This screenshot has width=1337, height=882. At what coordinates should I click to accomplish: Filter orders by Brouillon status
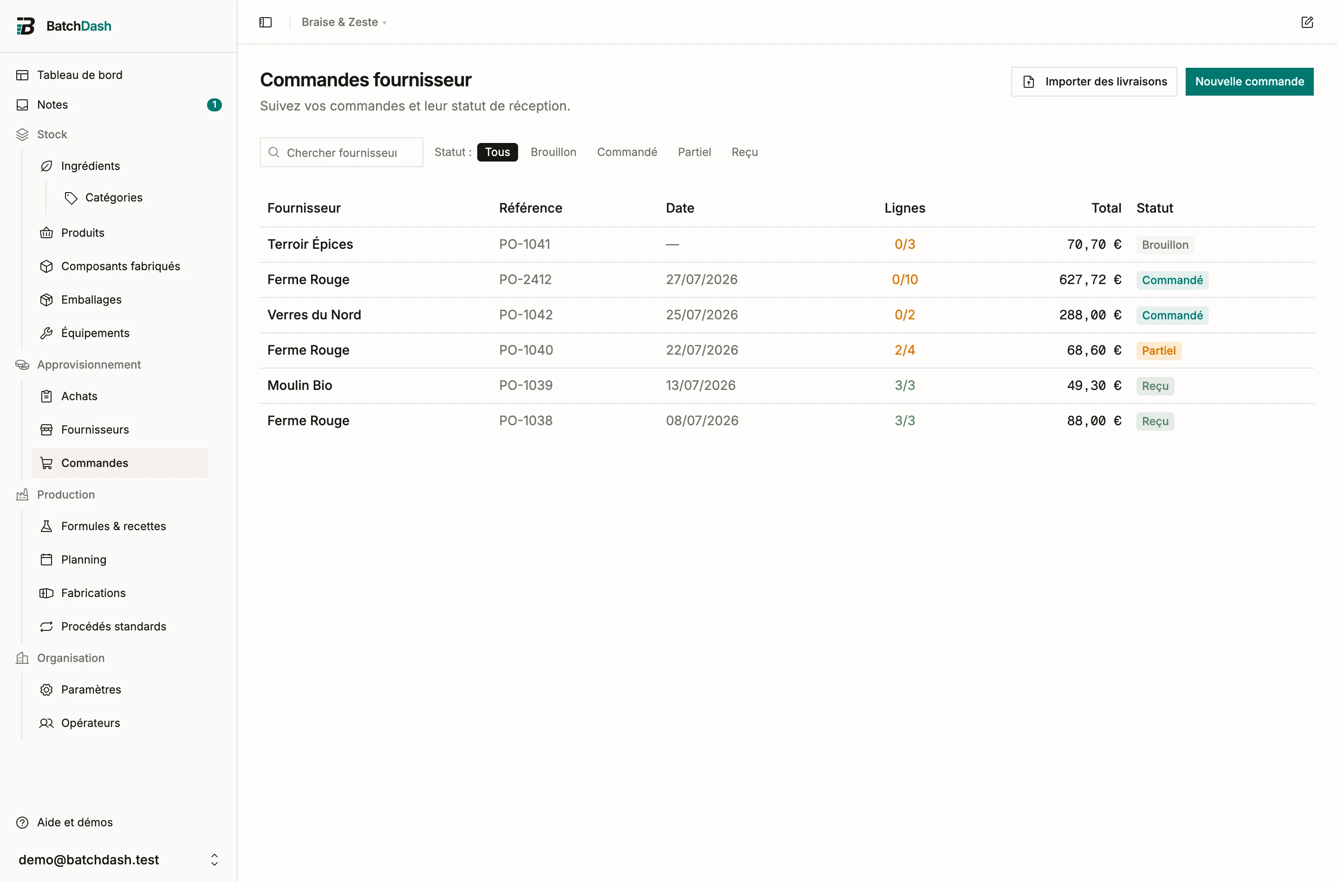pyautogui.click(x=553, y=152)
